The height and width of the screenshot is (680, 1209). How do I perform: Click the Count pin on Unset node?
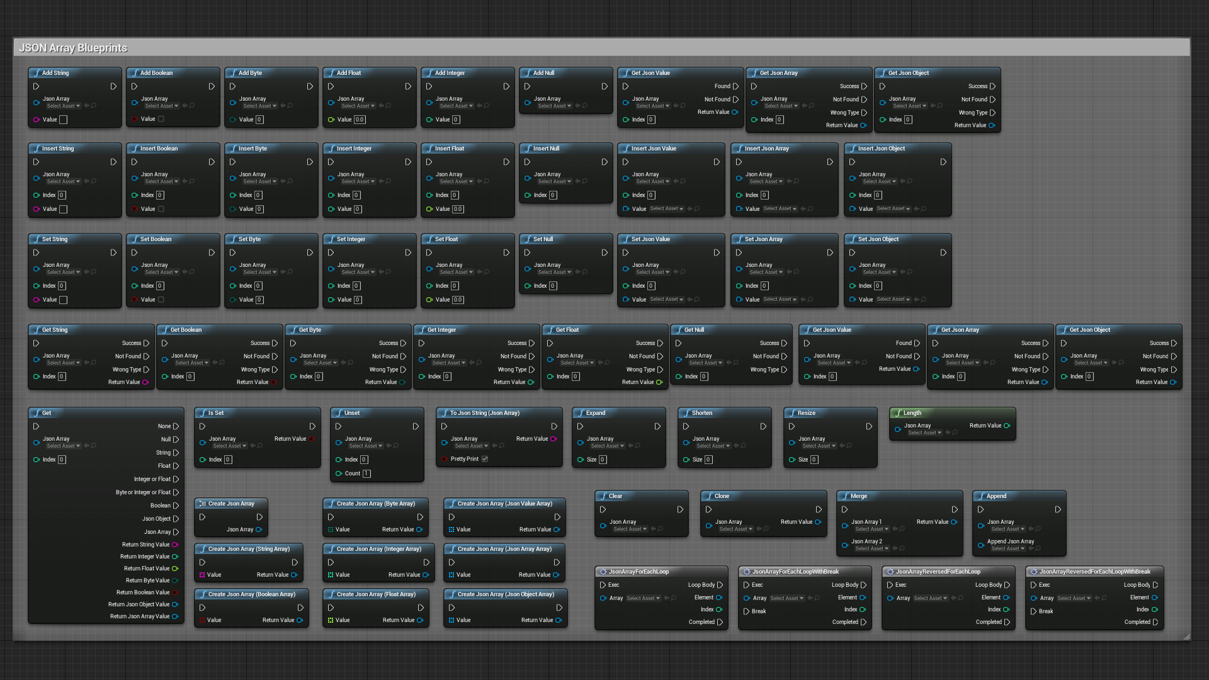(339, 473)
